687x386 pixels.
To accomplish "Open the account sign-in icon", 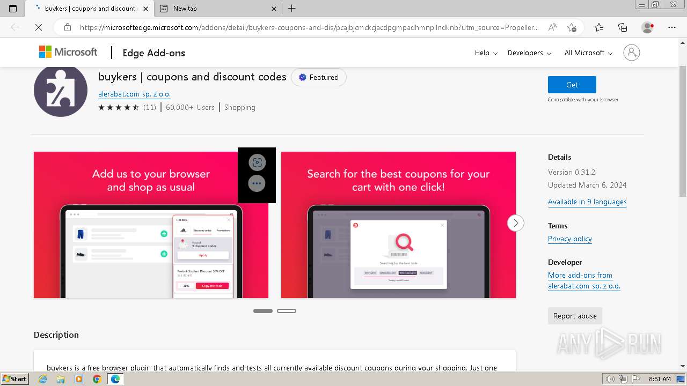I will (632, 53).
